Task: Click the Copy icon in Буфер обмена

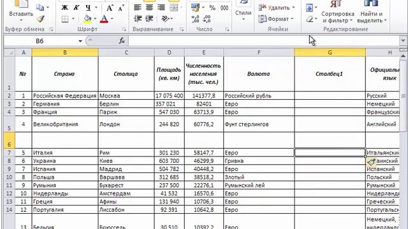Action: click(x=40, y=8)
